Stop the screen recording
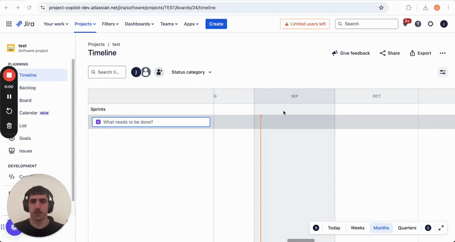 9,75
